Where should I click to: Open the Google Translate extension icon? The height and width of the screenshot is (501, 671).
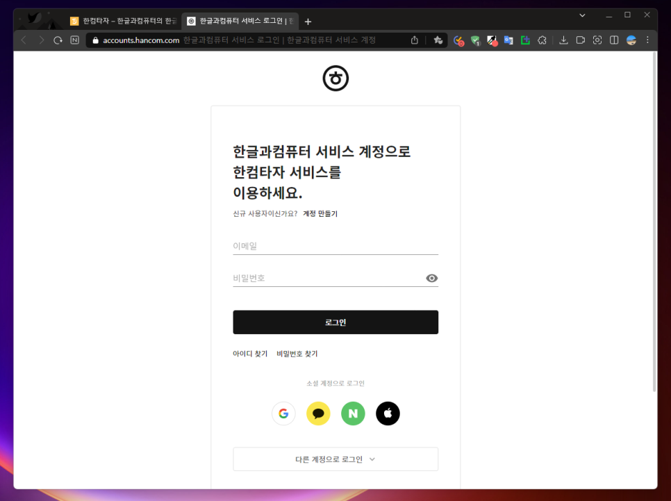coord(508,40)
